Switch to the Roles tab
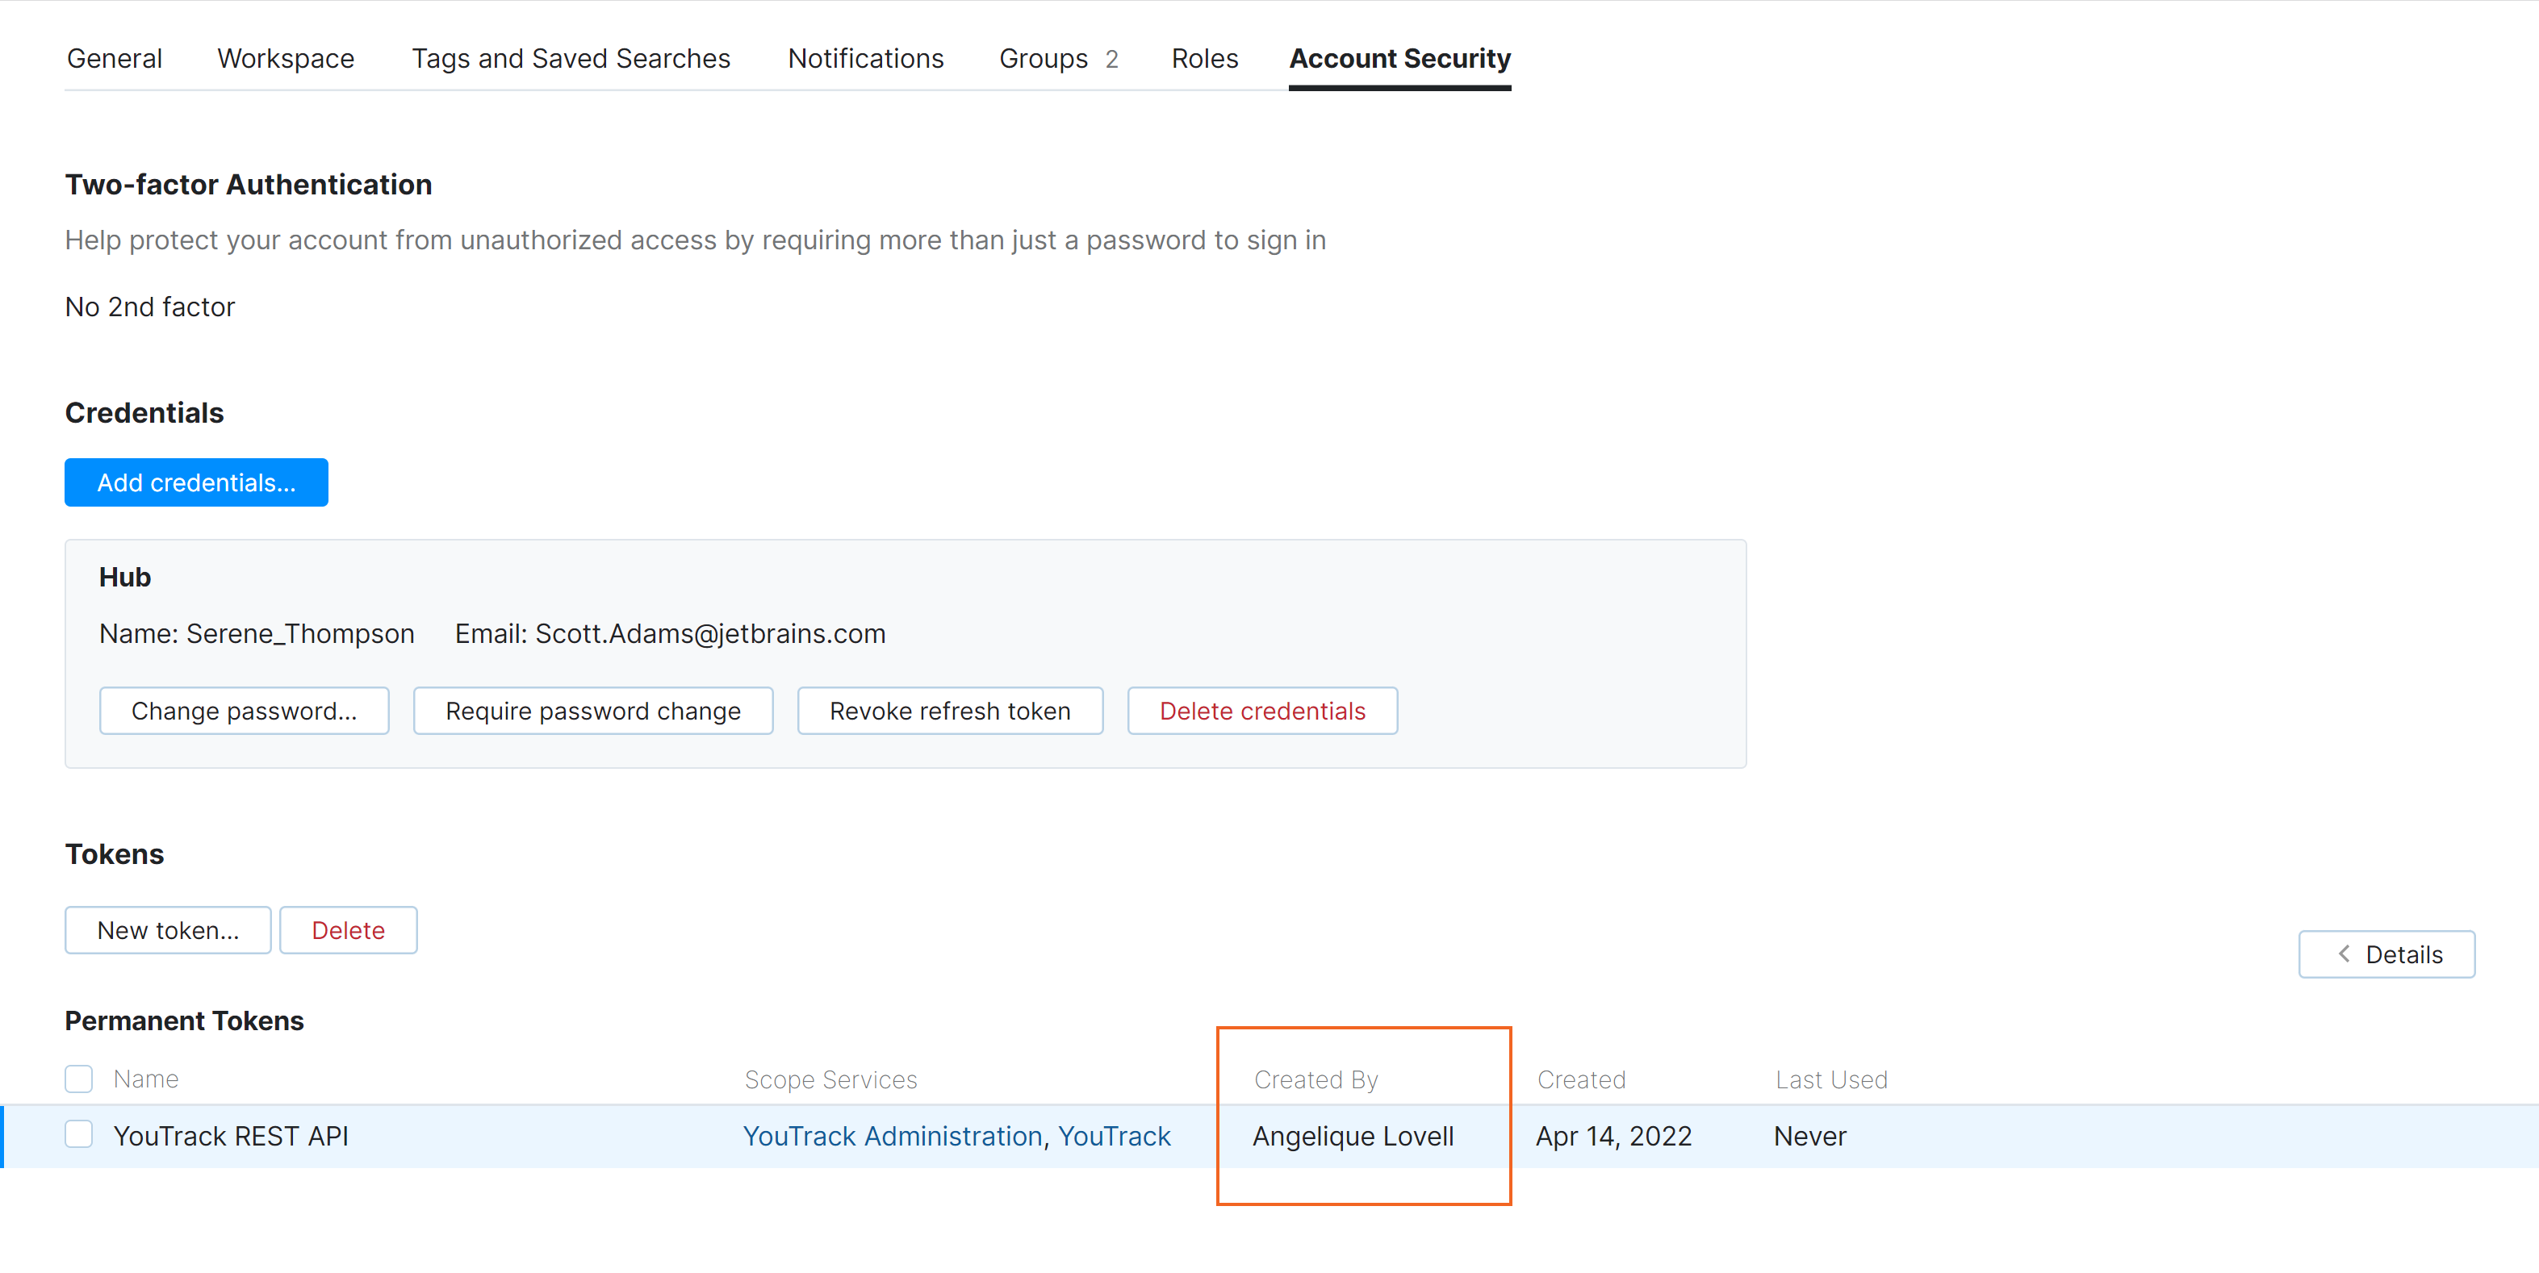 click(x=1203, y=58)
